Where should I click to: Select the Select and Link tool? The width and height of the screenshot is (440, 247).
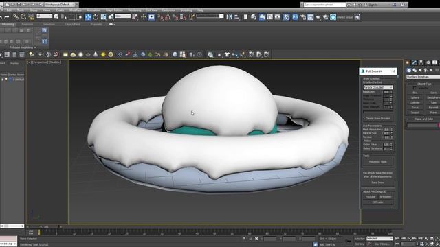(x=16, y=17)
